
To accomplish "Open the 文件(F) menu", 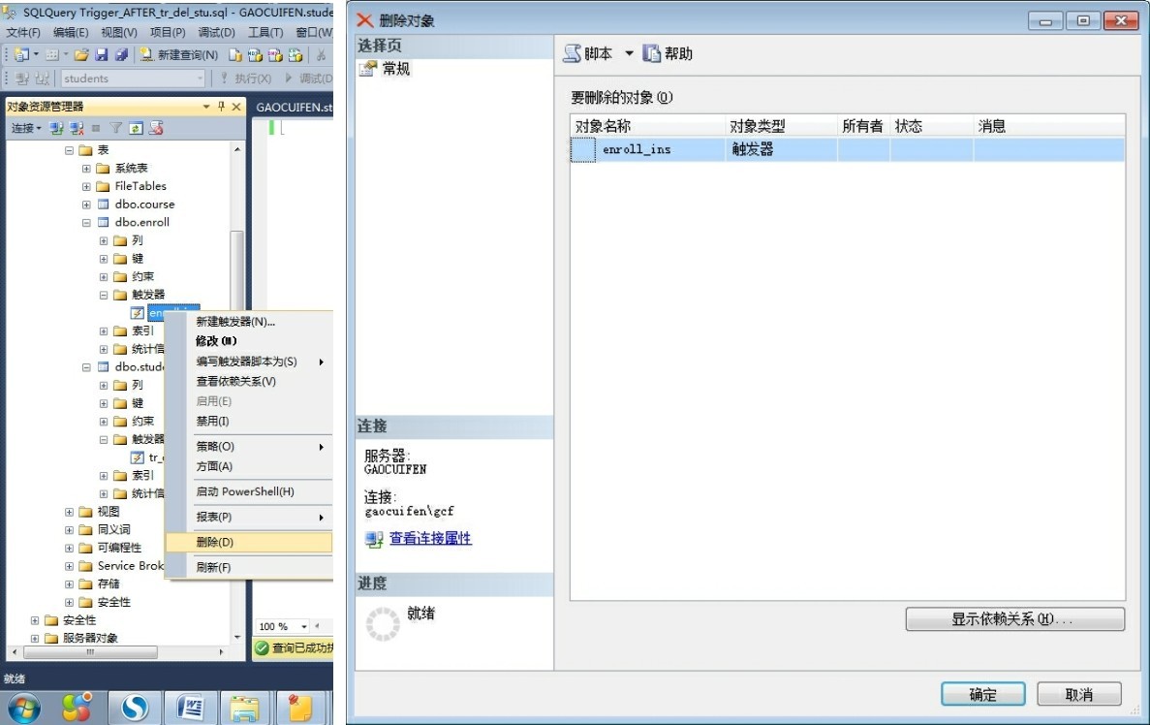I will coord(23,32).
